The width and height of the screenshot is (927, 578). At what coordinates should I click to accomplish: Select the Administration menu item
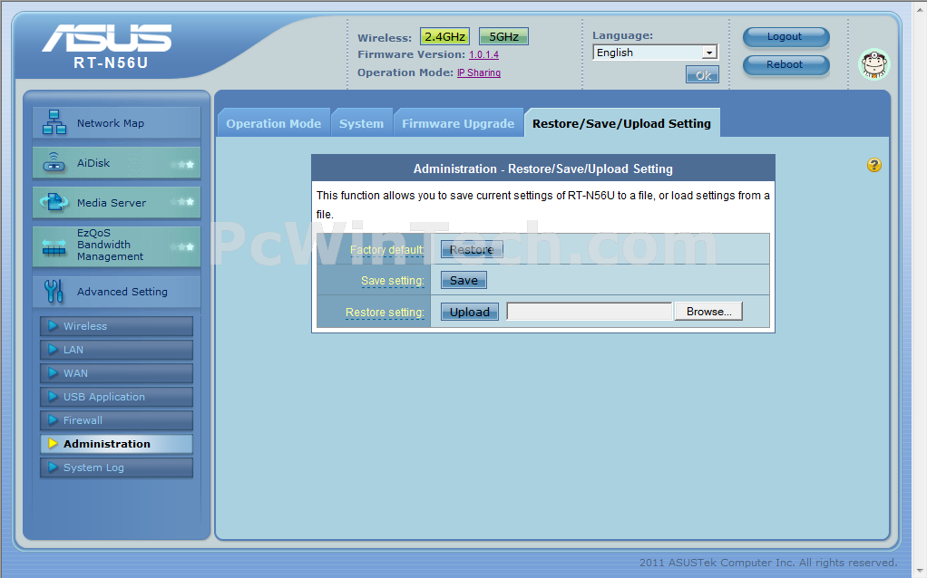116,444
